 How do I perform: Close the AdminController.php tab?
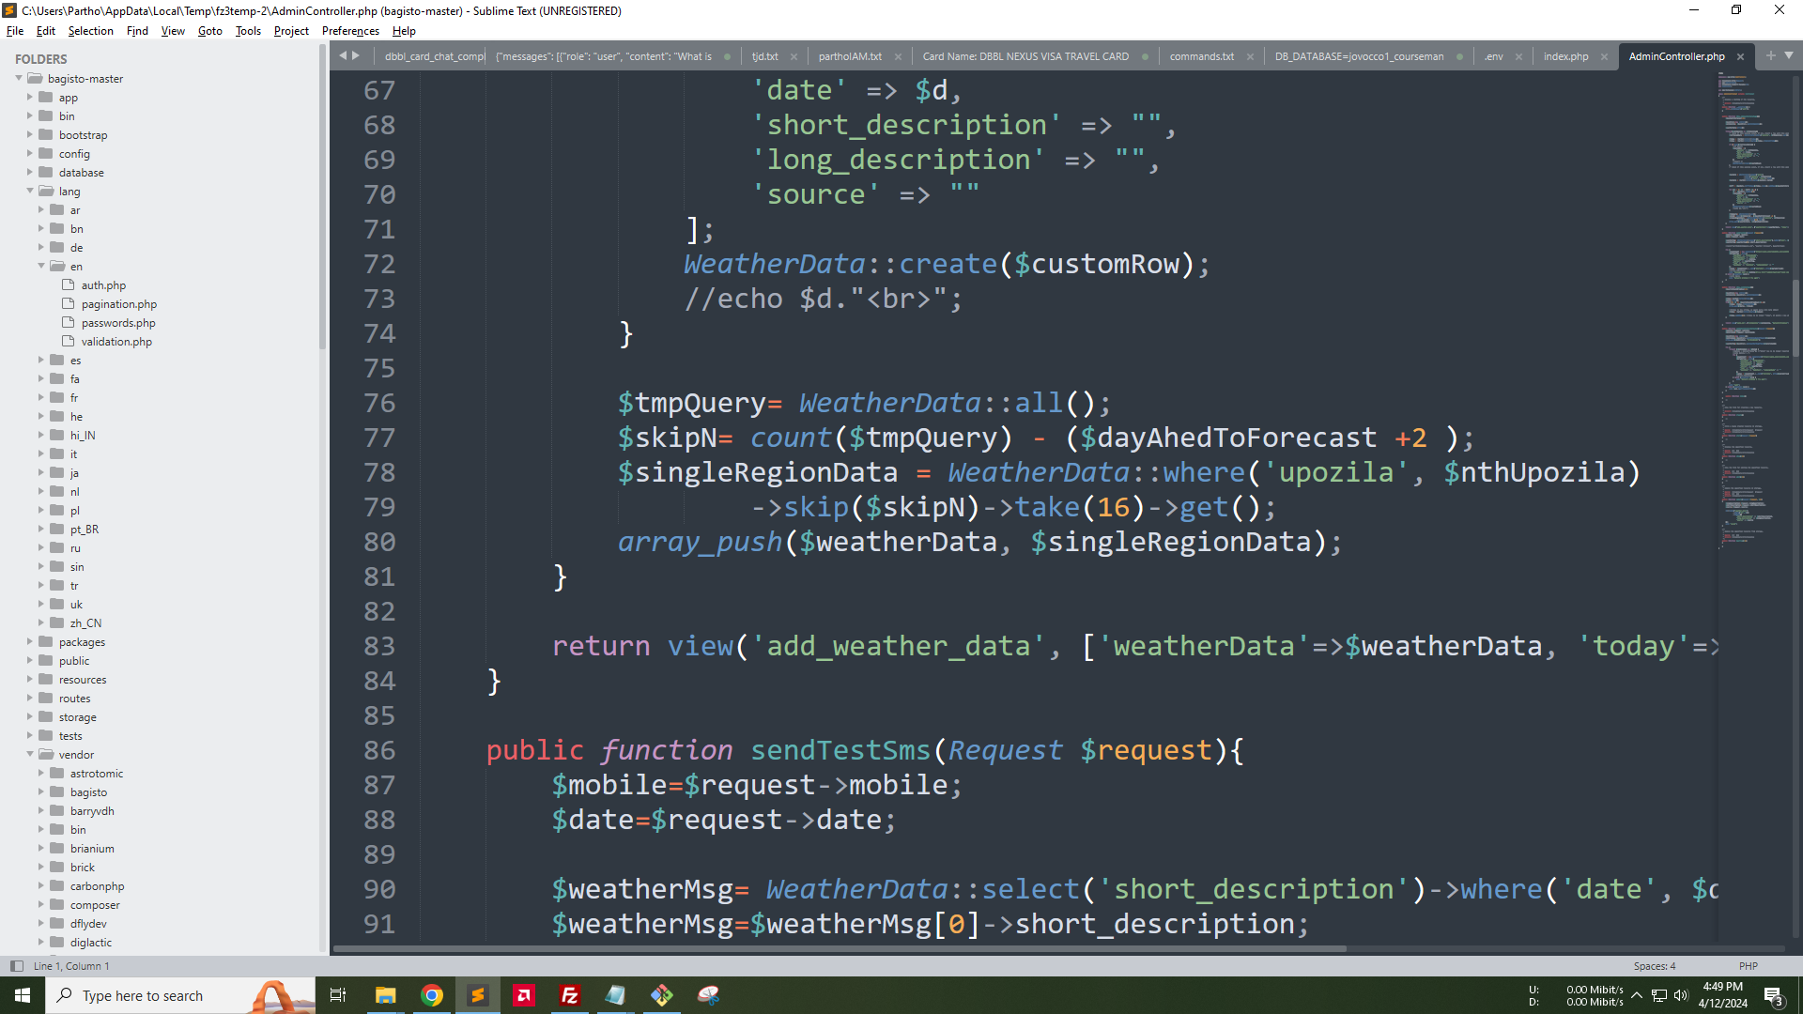click(1740, 56)
